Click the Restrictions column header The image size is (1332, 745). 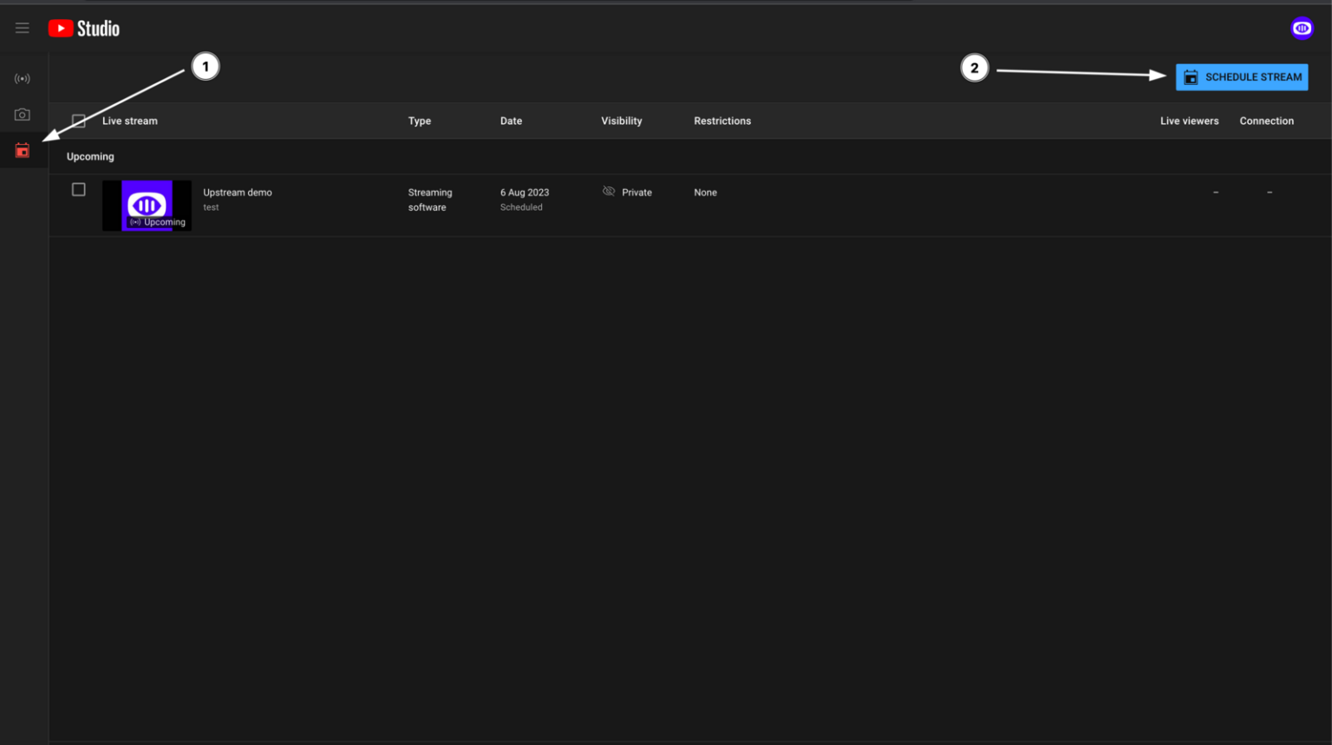pyautogui.click(x=722, y=121)
